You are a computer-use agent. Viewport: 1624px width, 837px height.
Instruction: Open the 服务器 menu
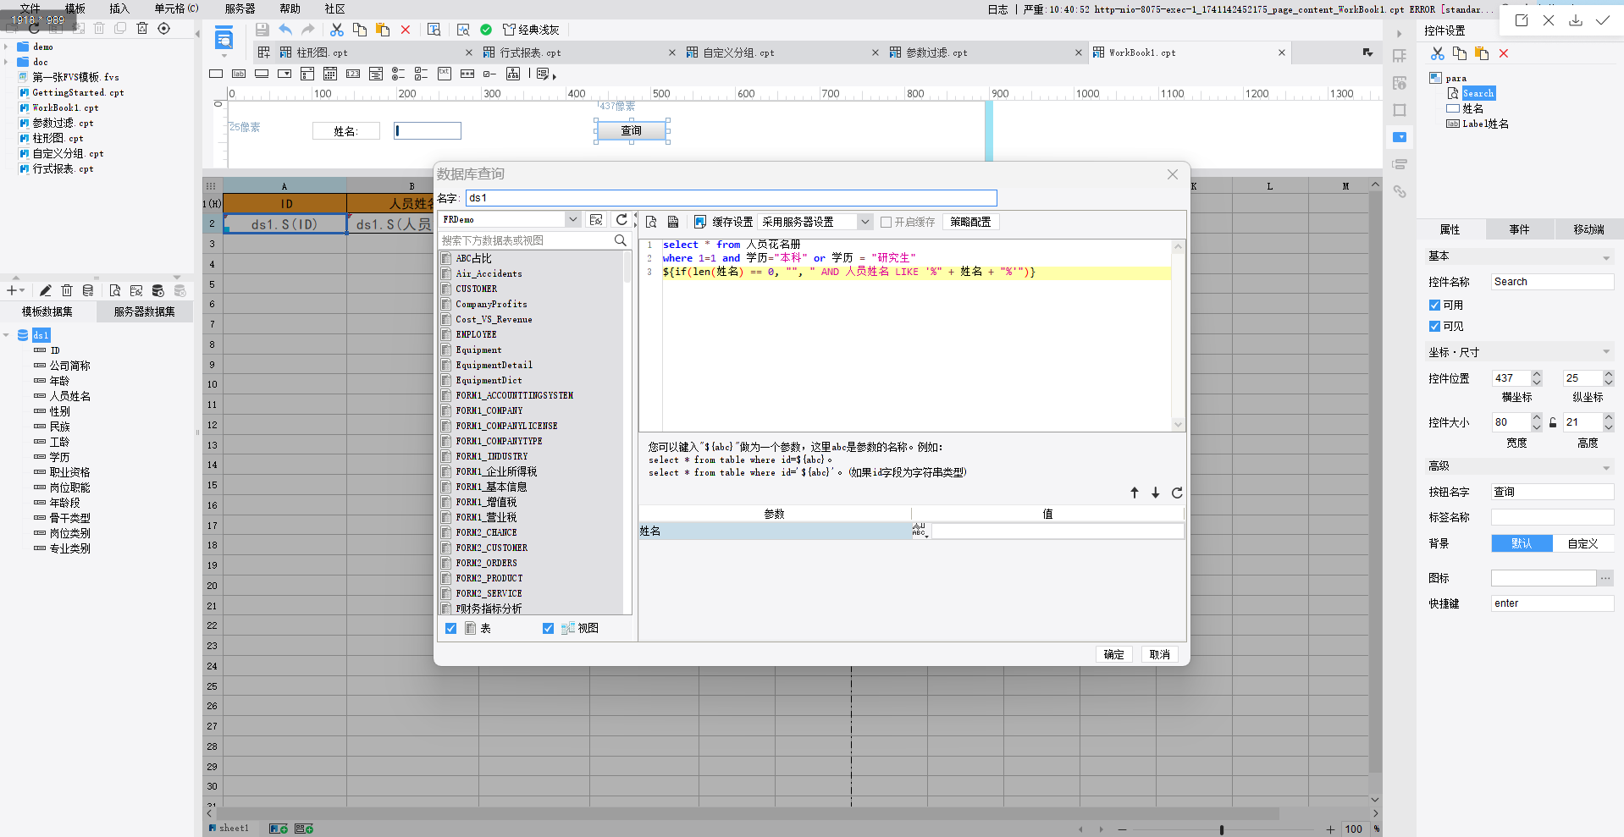[240, 8]
